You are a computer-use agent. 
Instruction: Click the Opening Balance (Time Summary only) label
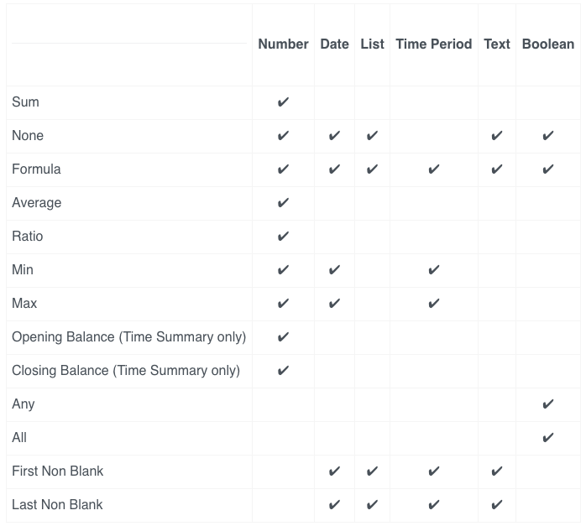(x=129, y=337)
